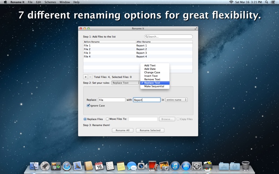279x174 pixels.
Task: Open FaceTime camera icon in dock
Action: 143,166
